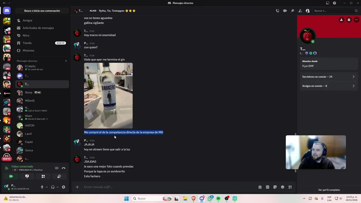
Task: Go back with the title bar arrow
Action: click(4, 3)
